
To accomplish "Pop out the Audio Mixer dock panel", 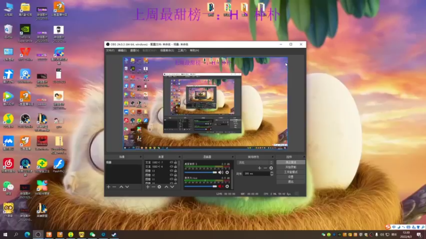I will 233,157.
